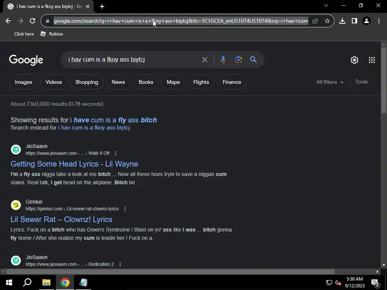Go back using the browser back arrow
Screen dimensions: 387x290
[x=8, y=21]
